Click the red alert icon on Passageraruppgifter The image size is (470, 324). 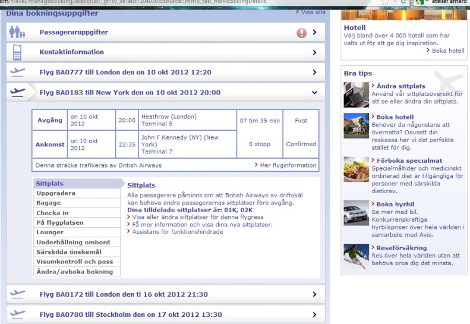tap(301, 33)
